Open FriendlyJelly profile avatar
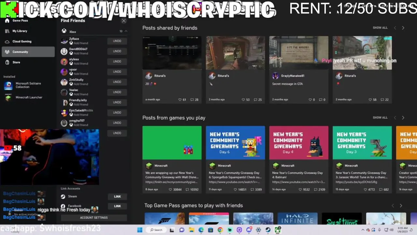Viewport: 417px width, 235px height. pyautogui.click(x=64, y=102)
